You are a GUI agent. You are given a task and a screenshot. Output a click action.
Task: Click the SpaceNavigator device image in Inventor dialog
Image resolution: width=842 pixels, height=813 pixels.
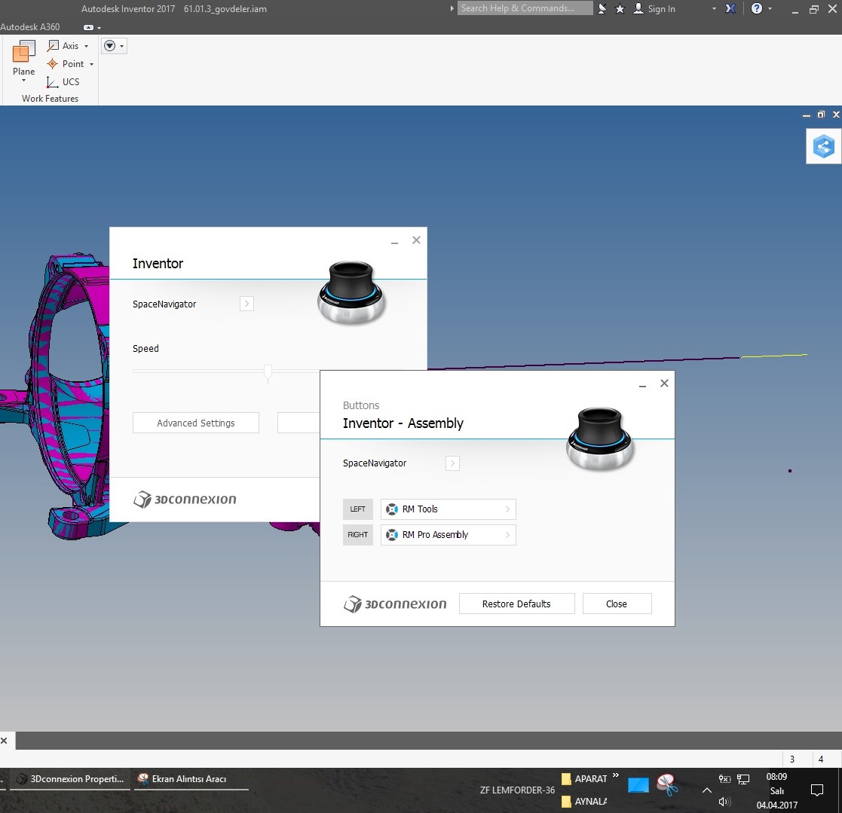pyautogui.click(x=351, y=292)
